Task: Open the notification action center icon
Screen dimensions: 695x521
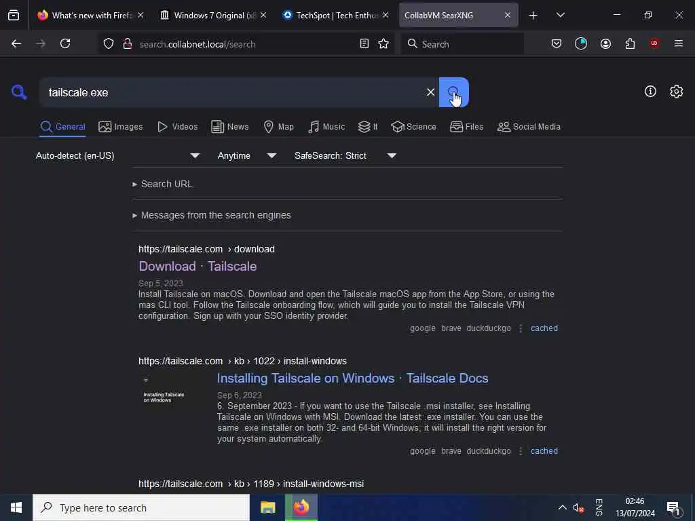Action: (673, 508)
